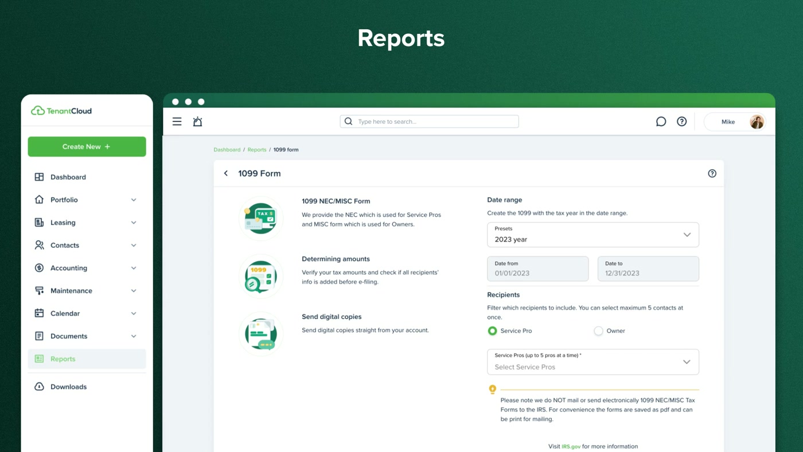Click the Accounting dollar icon

tap(39, 268)
